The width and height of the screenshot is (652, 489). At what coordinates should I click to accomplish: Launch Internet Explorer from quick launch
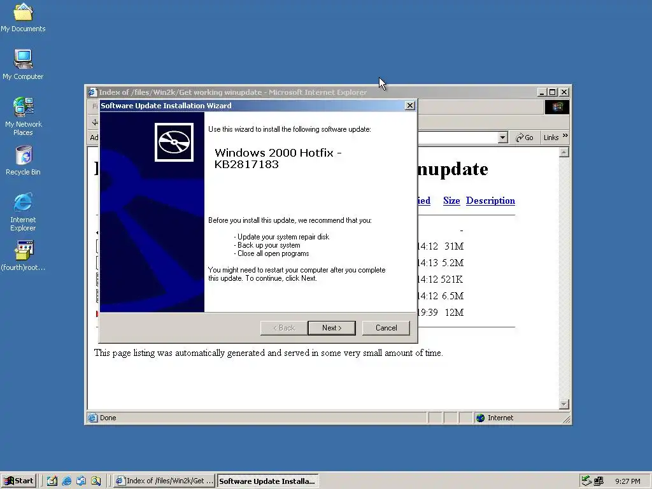coord(66,481)
